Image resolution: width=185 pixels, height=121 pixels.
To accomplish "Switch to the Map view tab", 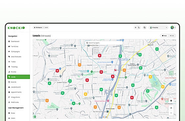I will pos(164,36).
